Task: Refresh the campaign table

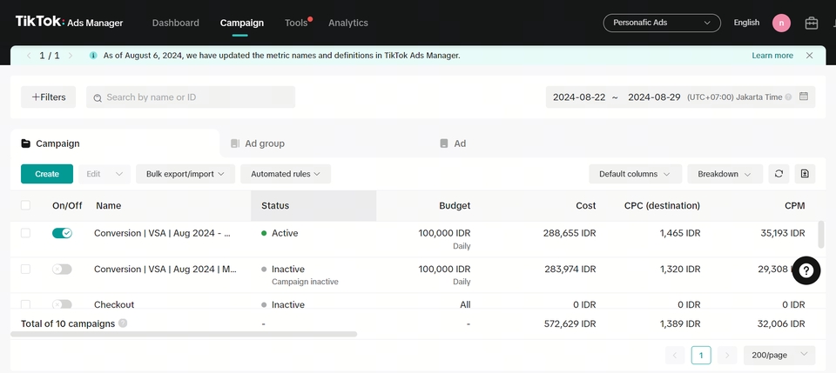Action: [779, 174]
